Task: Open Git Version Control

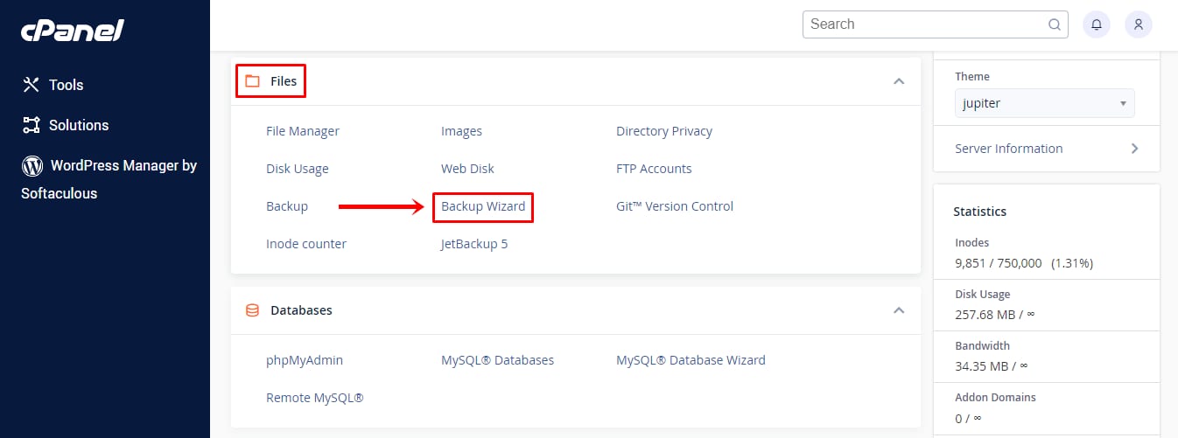Action: click(675, 206)
